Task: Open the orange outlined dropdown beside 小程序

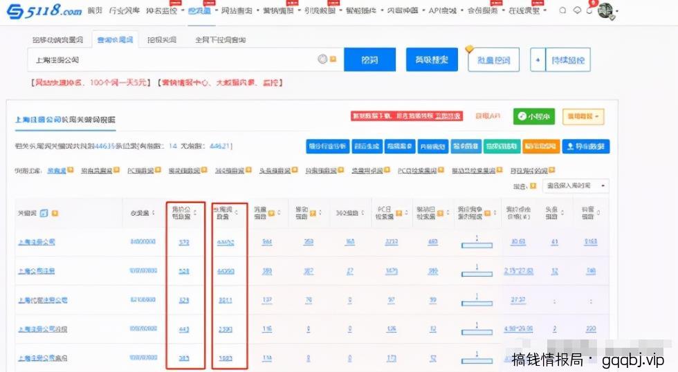Action: point(583,116)
